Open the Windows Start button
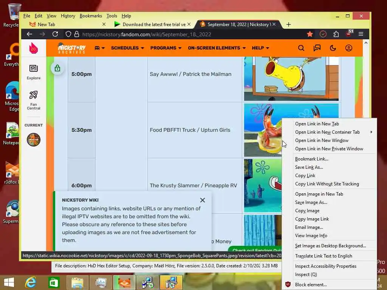The width and height of the screenshot is (387, 290). coord(9,282)
